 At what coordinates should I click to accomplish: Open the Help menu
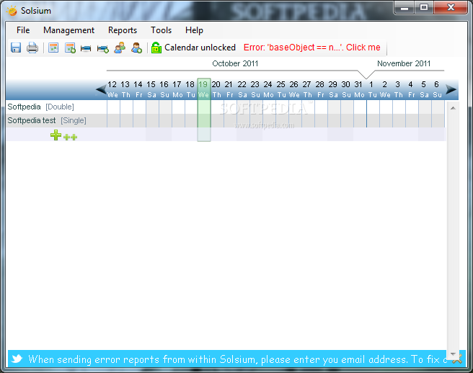pyautogui.click(x=194, y=30)
